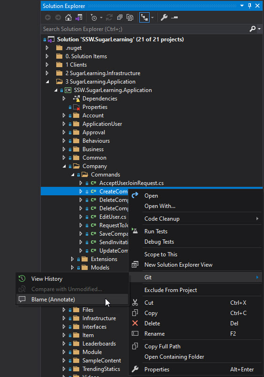
Task: Choose Scope to This
Action: [195, 254]
